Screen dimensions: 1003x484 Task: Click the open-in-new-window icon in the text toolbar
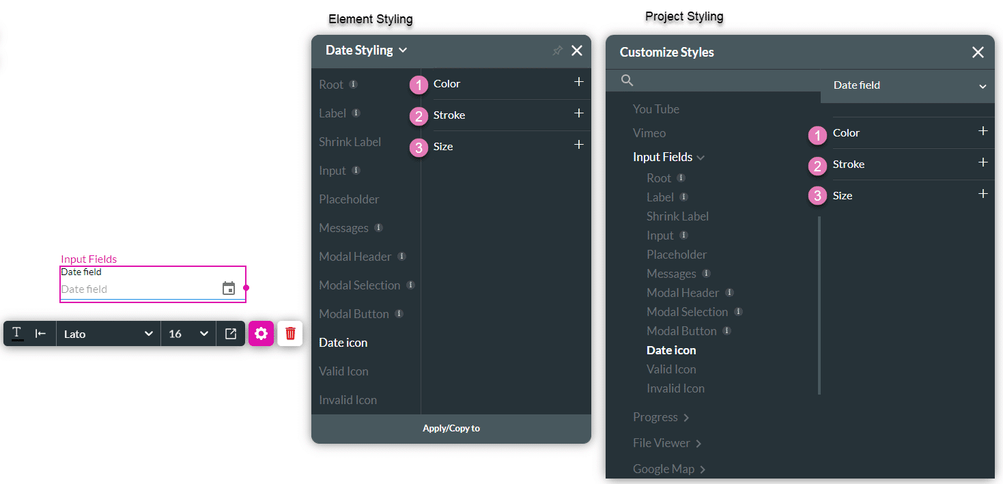[230, 333]
